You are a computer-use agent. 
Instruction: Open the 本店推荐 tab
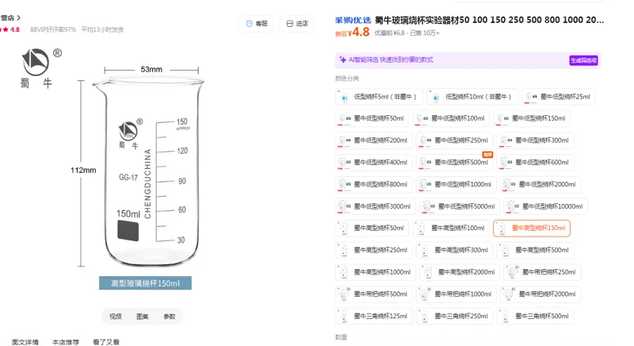tap(66, 342)
